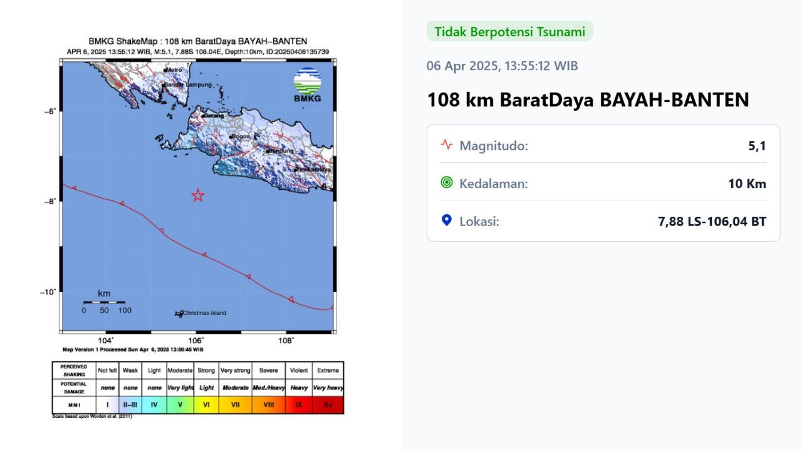Select the epicenter star marker on the map
Screen dimensions: 802x451
point(197,195)
